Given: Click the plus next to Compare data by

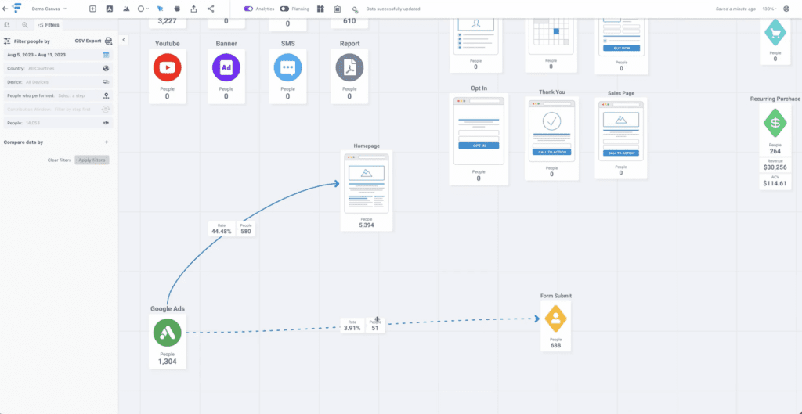Looking at the screenshot, I should (x=107, y=142).
